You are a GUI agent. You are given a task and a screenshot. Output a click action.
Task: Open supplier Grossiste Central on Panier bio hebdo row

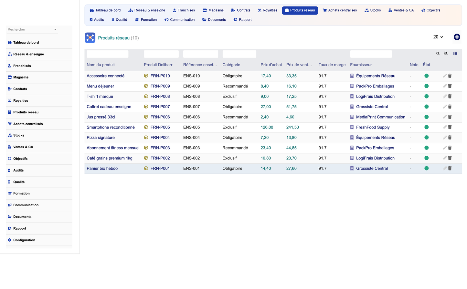tap(372, 169)
